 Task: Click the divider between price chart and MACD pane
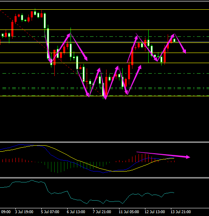tap(104, 142)
